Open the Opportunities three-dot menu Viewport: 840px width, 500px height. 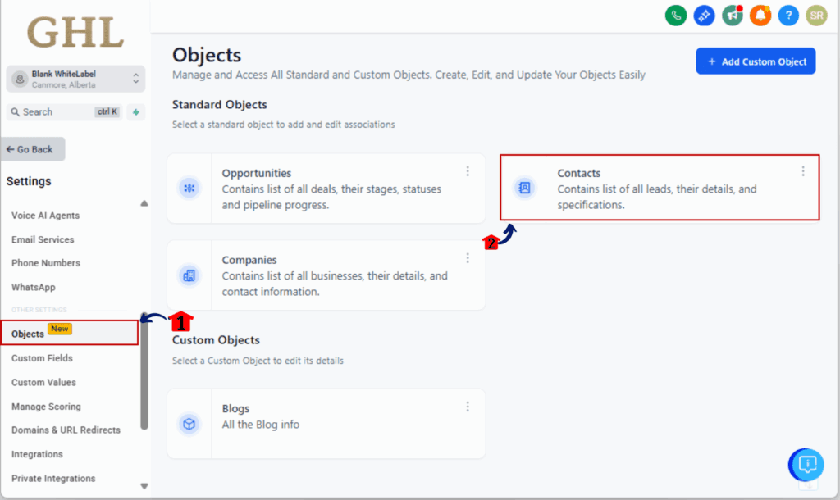point(468,171)
